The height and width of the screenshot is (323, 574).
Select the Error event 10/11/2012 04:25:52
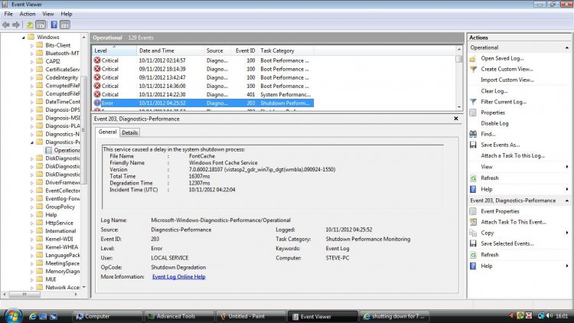(x=203, y=103)
